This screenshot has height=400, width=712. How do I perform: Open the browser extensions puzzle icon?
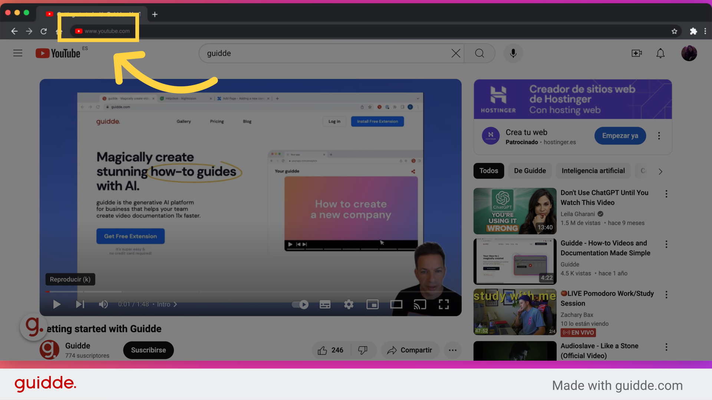[693, 31]
